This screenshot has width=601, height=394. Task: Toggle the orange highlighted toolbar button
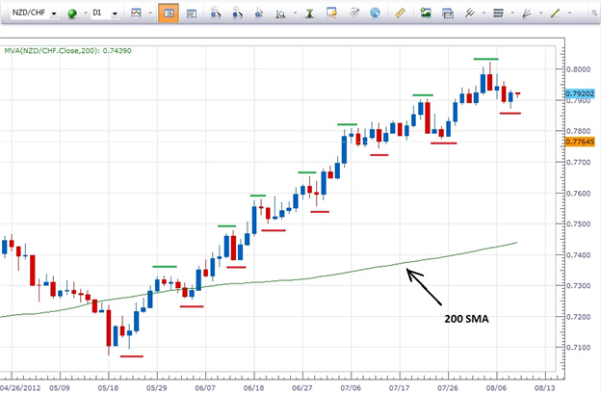168,14
